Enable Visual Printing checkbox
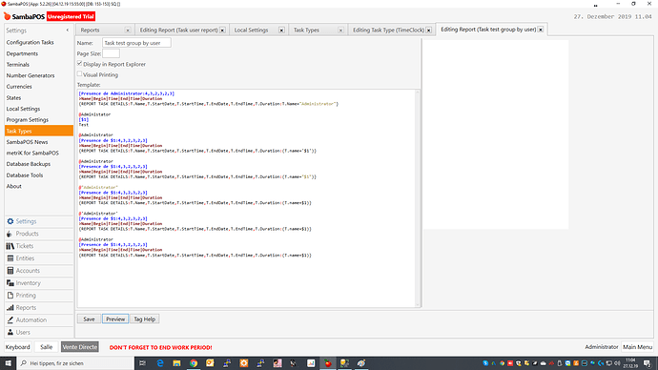The width and height of the screenshot is (658, 370). pos(79,74)
